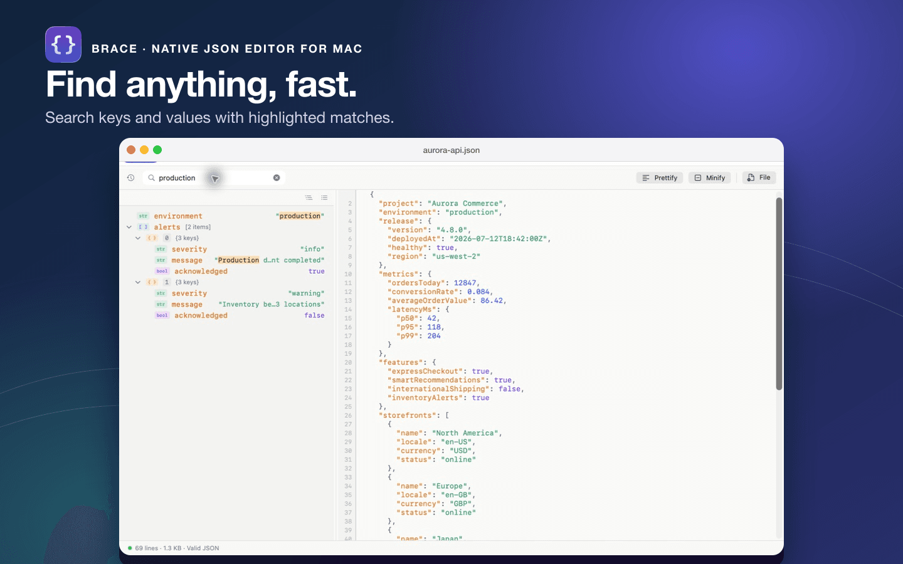Select the severity key with "info" value

click(189, 249)
